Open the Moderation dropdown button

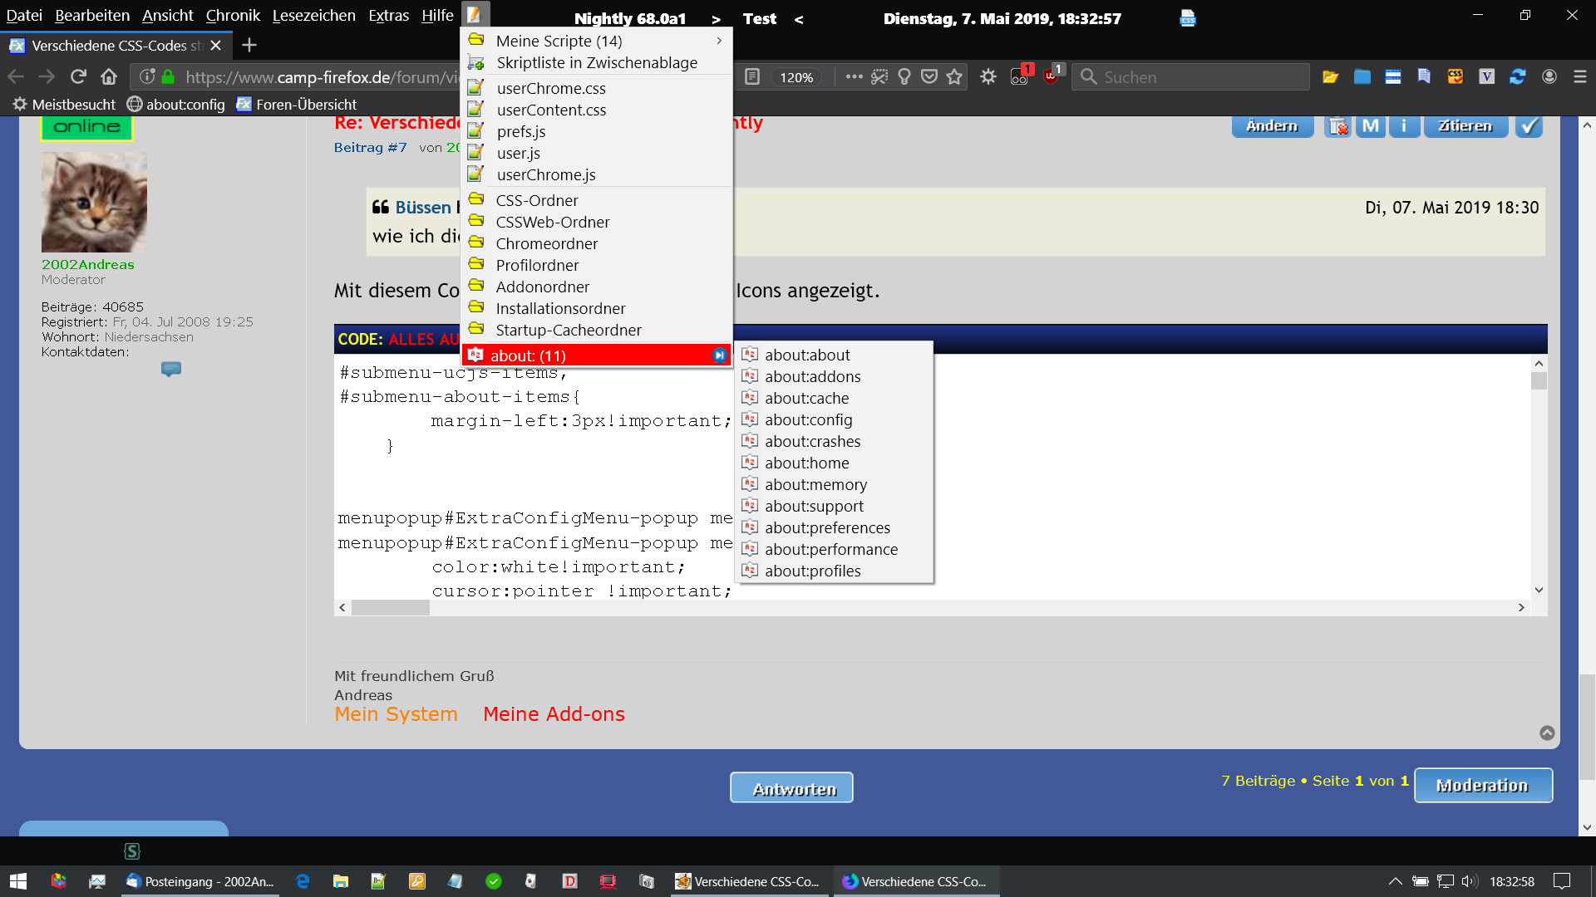1482,785
